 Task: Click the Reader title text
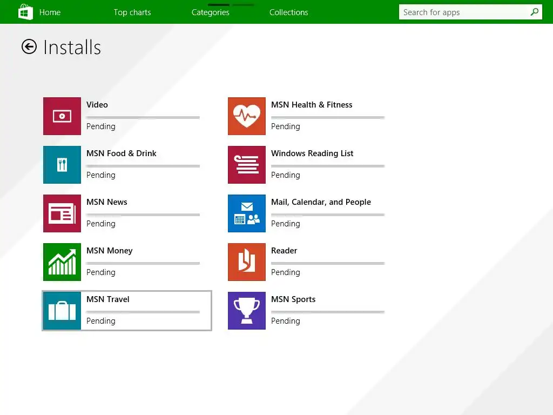pos(284,251)
